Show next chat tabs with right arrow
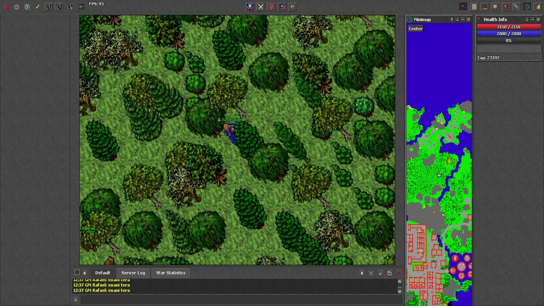 click(x=362, y=273)
